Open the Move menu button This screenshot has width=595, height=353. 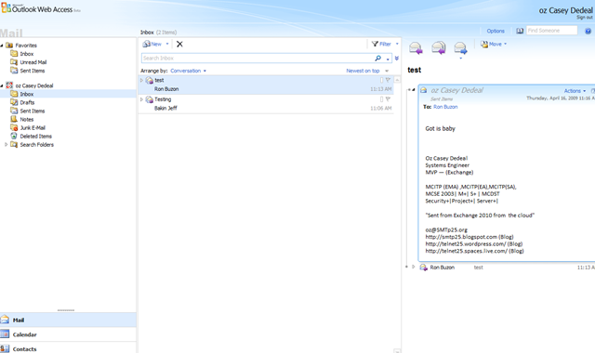click(494, 44)
